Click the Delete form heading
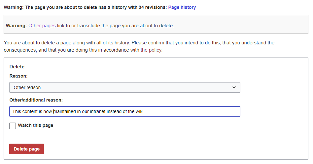 click(x=17, y=67)
